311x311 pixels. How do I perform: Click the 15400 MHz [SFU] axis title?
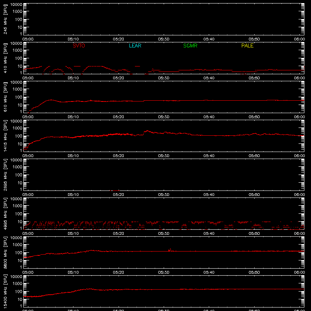(5, 291)
